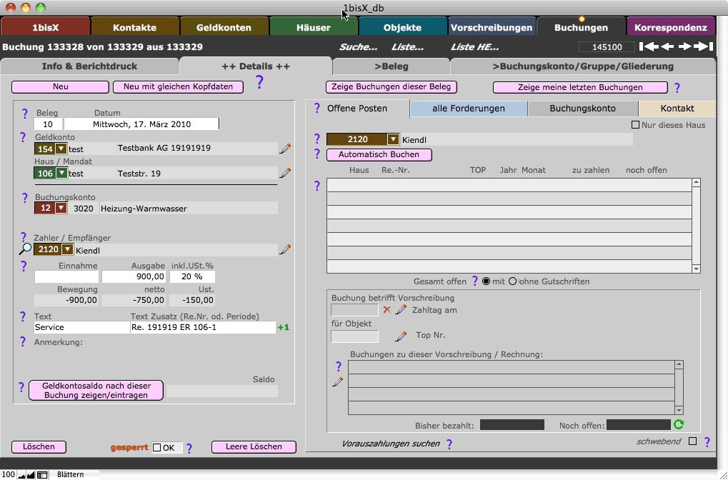Click the red X near Zahltag am
Screen dimensions: 728x480
[x=387, y=310]
